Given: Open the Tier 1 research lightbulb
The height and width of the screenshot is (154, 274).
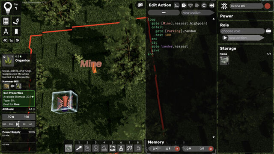Looking at the screenshot, I should tap(8, 8).
